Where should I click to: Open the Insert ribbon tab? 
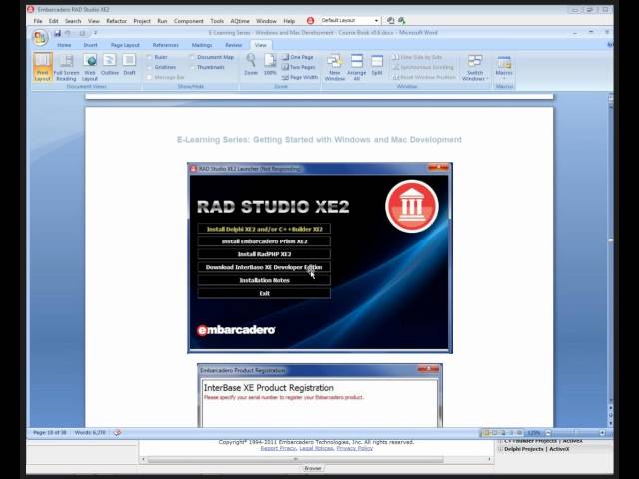point(90,45)
